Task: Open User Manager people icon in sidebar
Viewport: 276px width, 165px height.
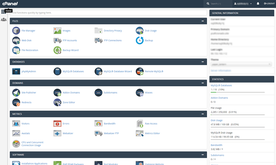Action: coord(4,20)
